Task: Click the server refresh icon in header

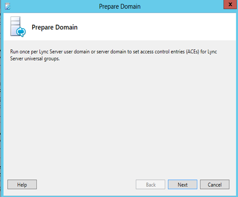Action: point(18,27)
